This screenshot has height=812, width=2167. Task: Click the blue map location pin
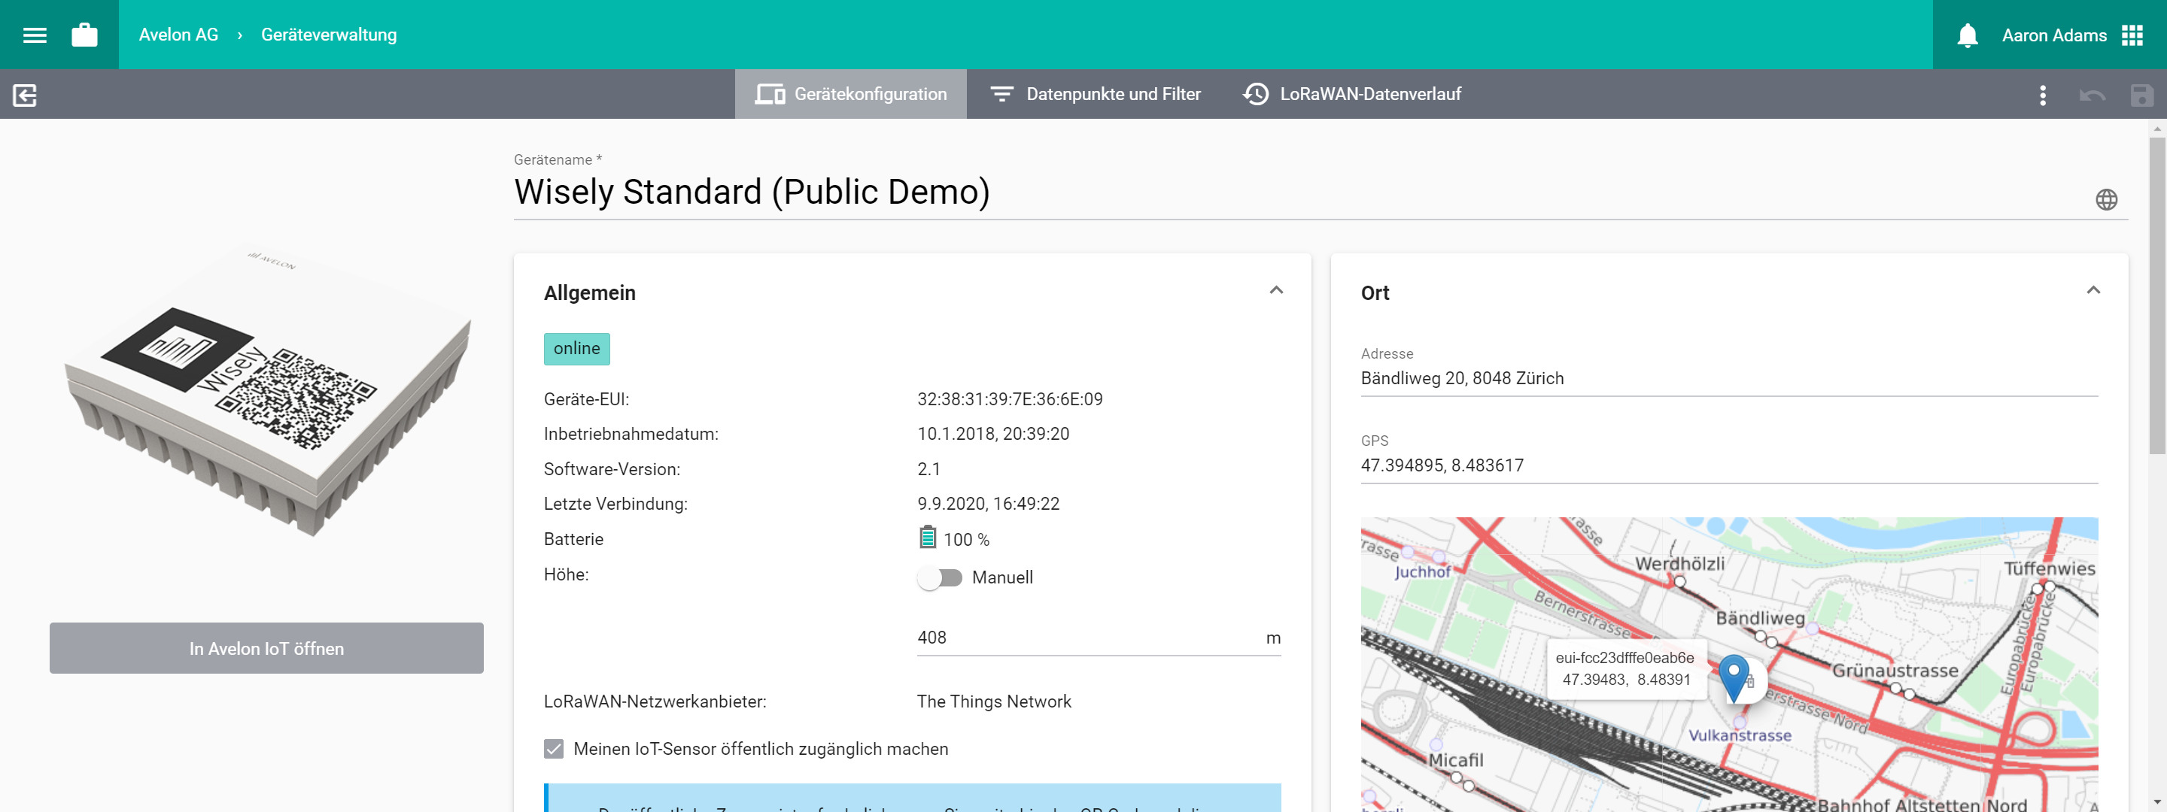pos(1733,677)
